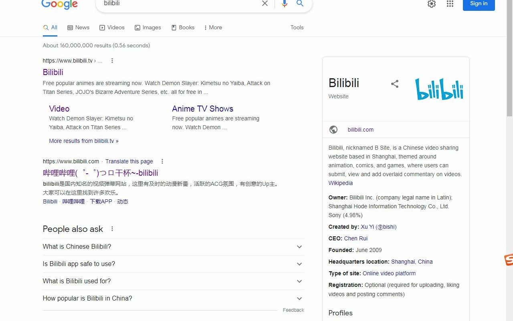Image resolution: width=513 pixels, height=321 pixels.
Task: Open three-dot menu next to bilibili.tv URL
Action: pyautogui.click(x=112, y=61)
